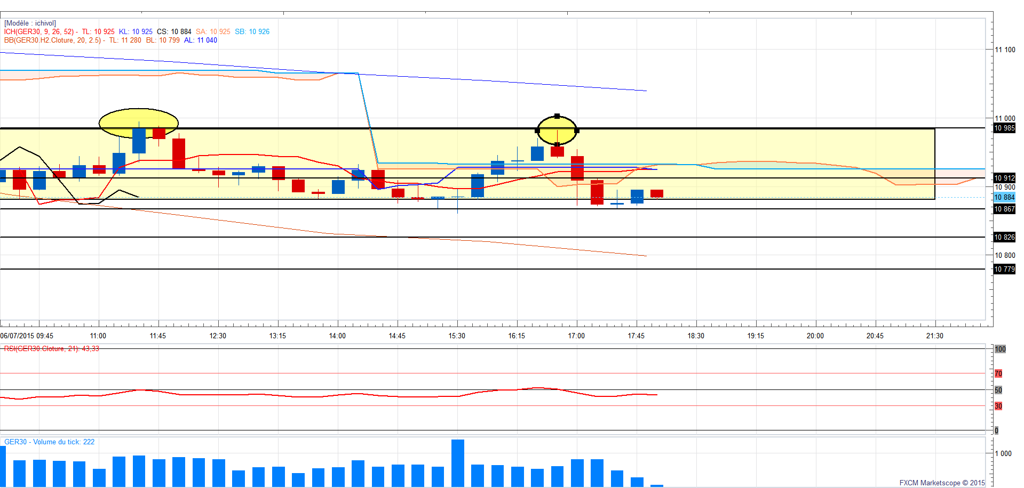The width and height of the screenshot is (1024, 488).
Task: Click the right handle of the selected ellipse
Action: click(x=577, y=131)
